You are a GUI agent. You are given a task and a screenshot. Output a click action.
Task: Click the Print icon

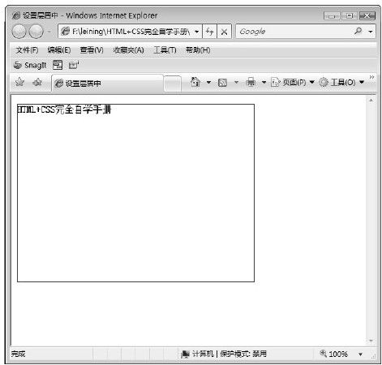(251, 82)
